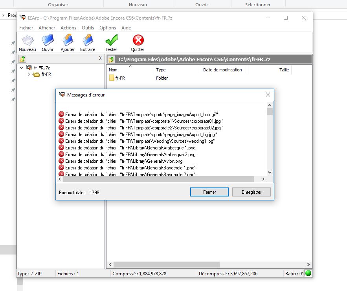Click error icon for wedding1.jpg row

[61, 141]
